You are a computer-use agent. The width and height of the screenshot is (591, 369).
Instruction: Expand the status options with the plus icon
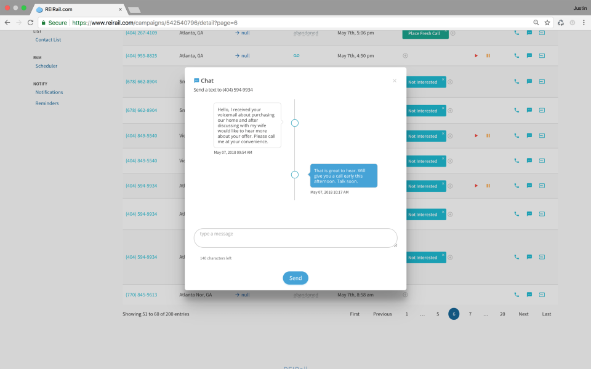(x=450, y=82)
